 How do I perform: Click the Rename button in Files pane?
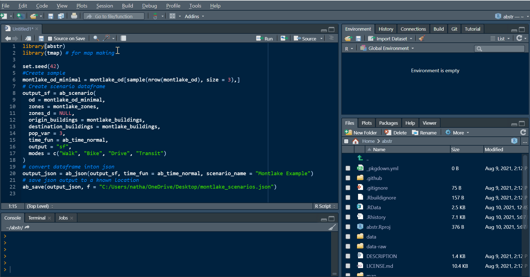424,133
